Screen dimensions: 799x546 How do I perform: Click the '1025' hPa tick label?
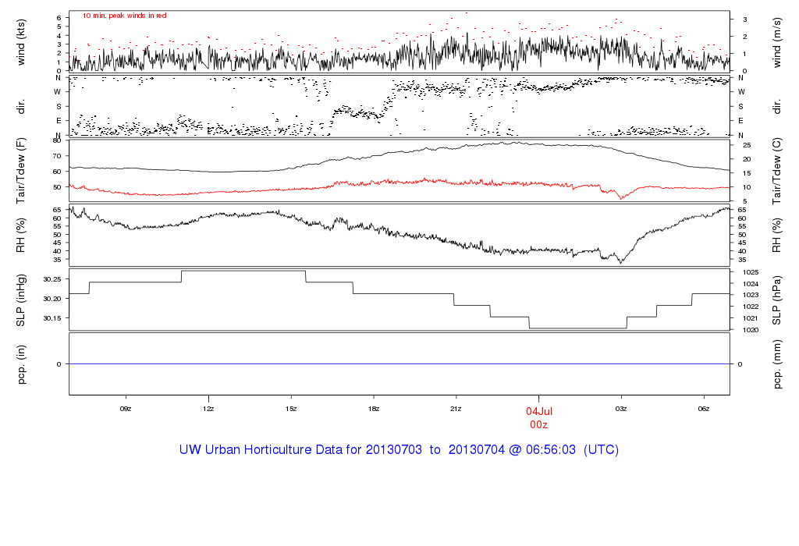point(751,272)
